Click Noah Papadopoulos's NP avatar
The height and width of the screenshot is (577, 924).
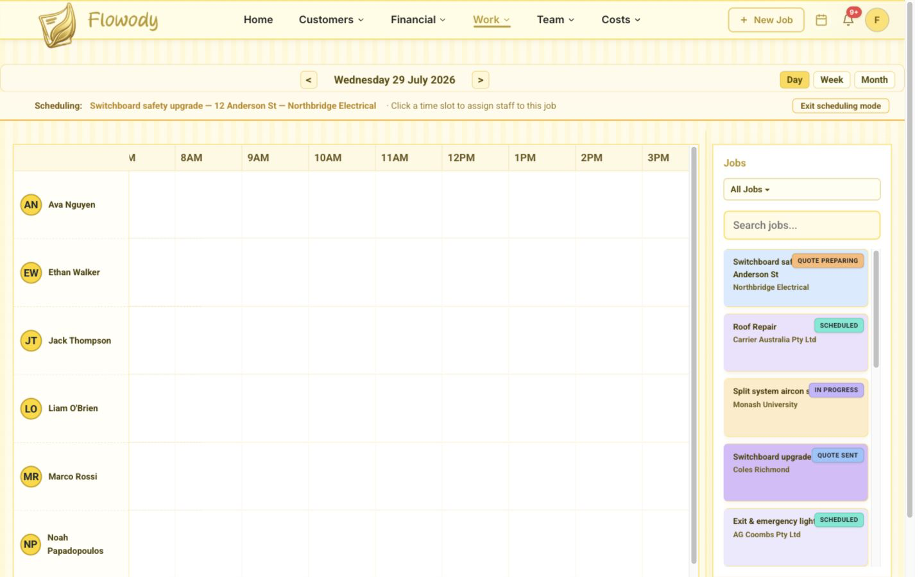point(31,545)
